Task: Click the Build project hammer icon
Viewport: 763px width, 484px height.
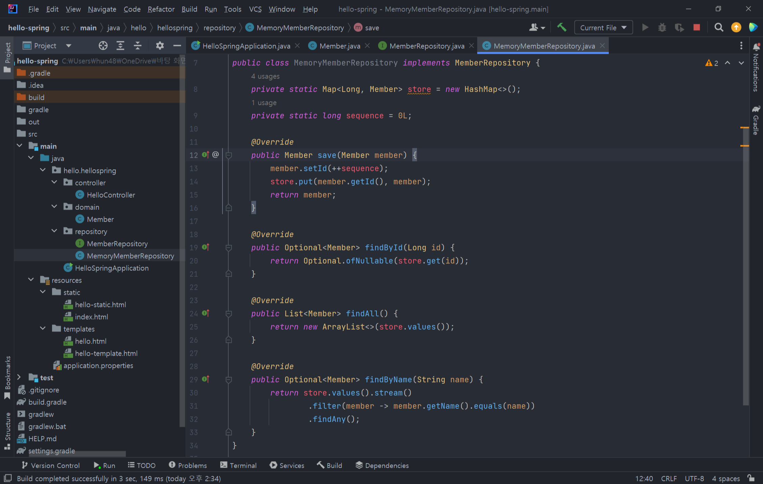Action: [x=562, y=27]
